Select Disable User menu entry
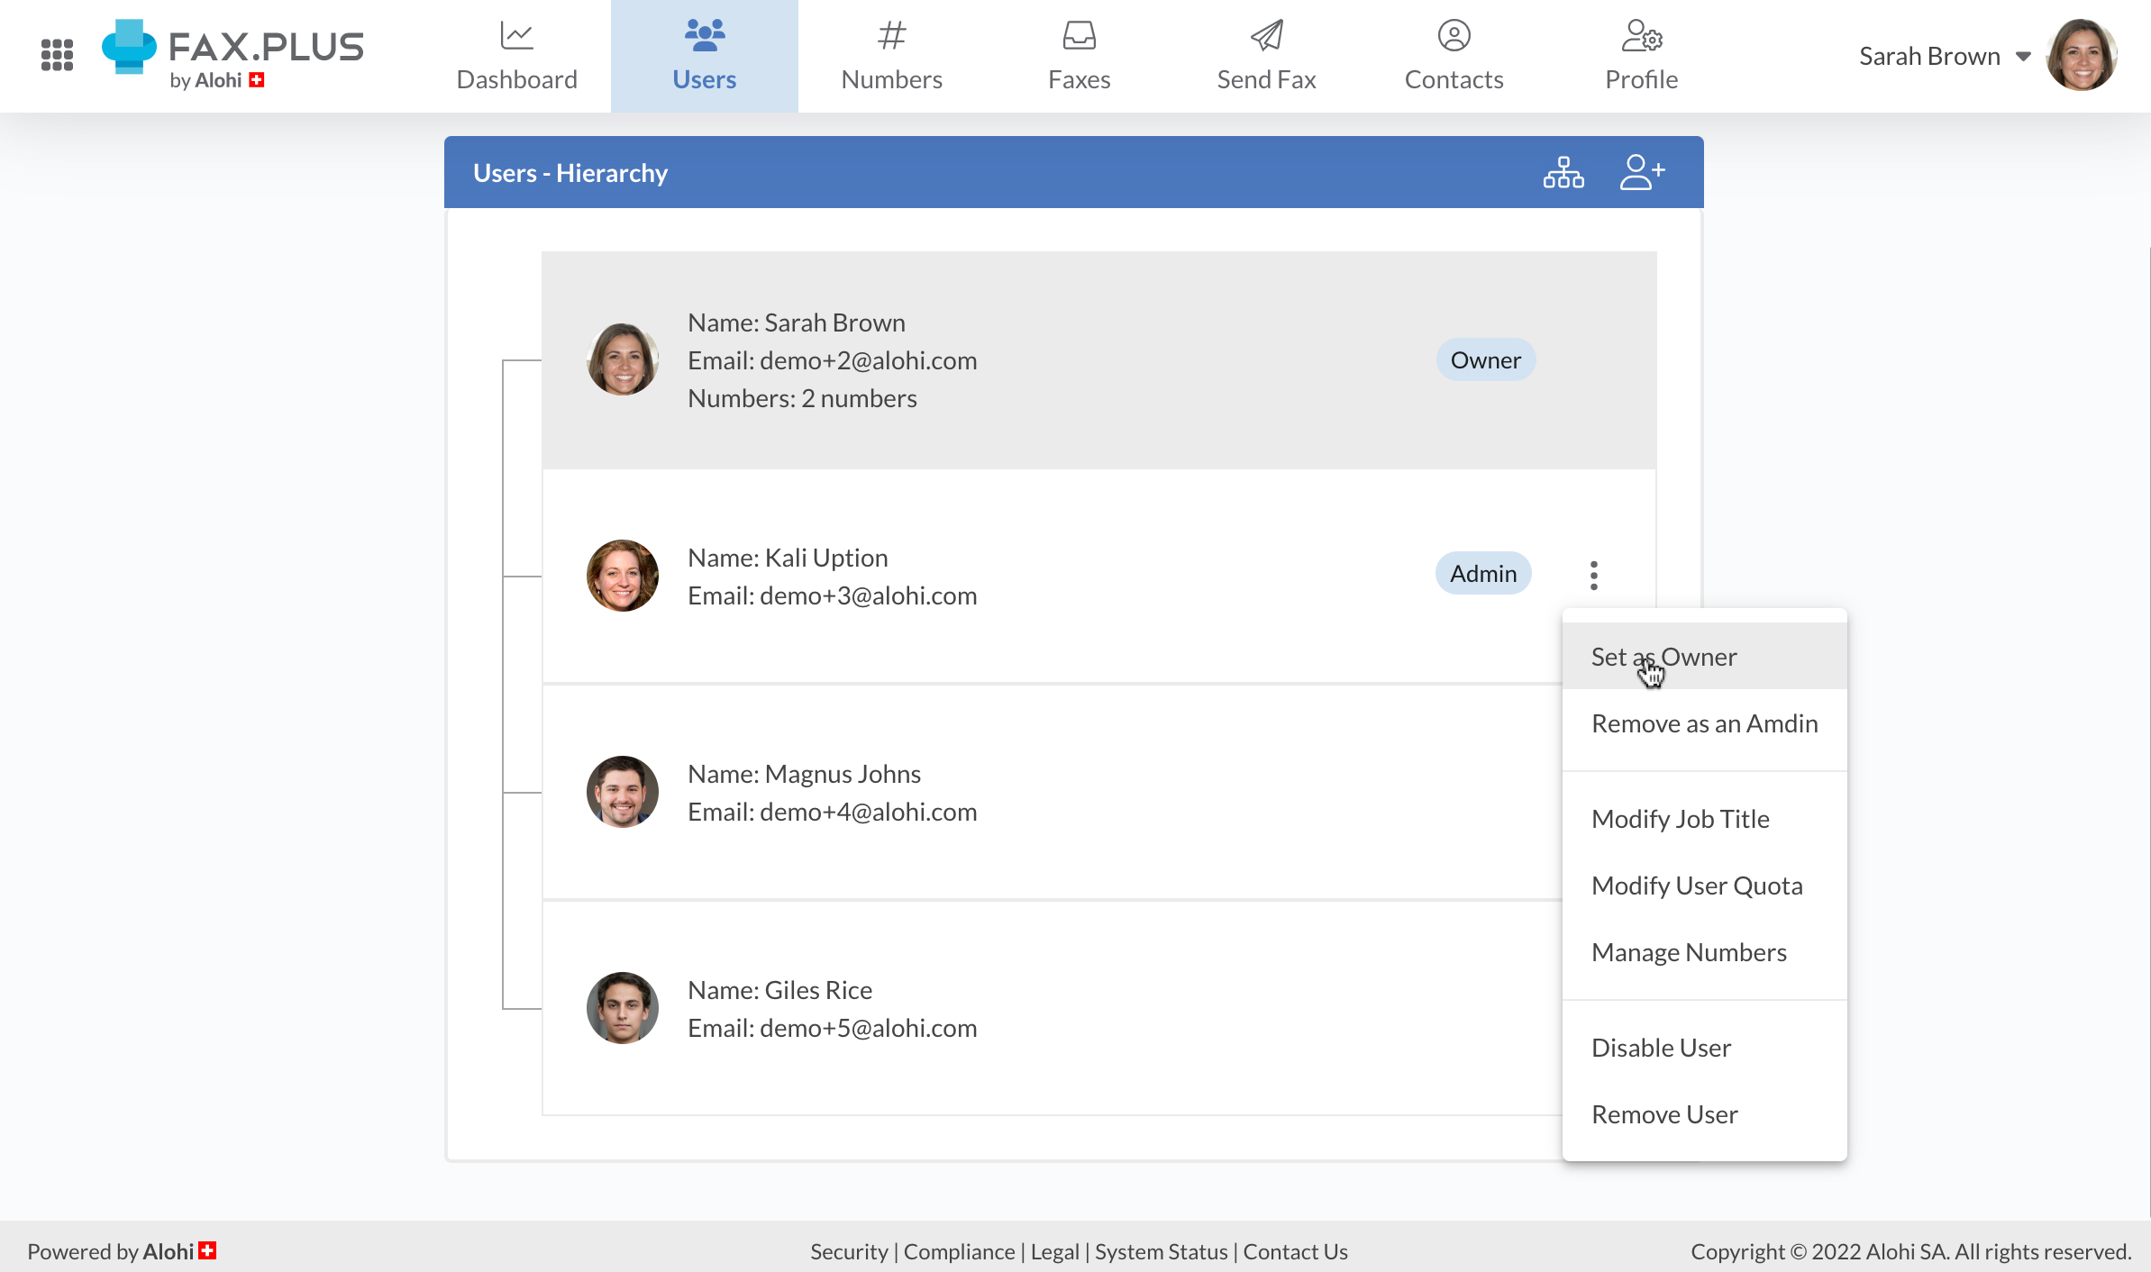 click(1661, 1048)
